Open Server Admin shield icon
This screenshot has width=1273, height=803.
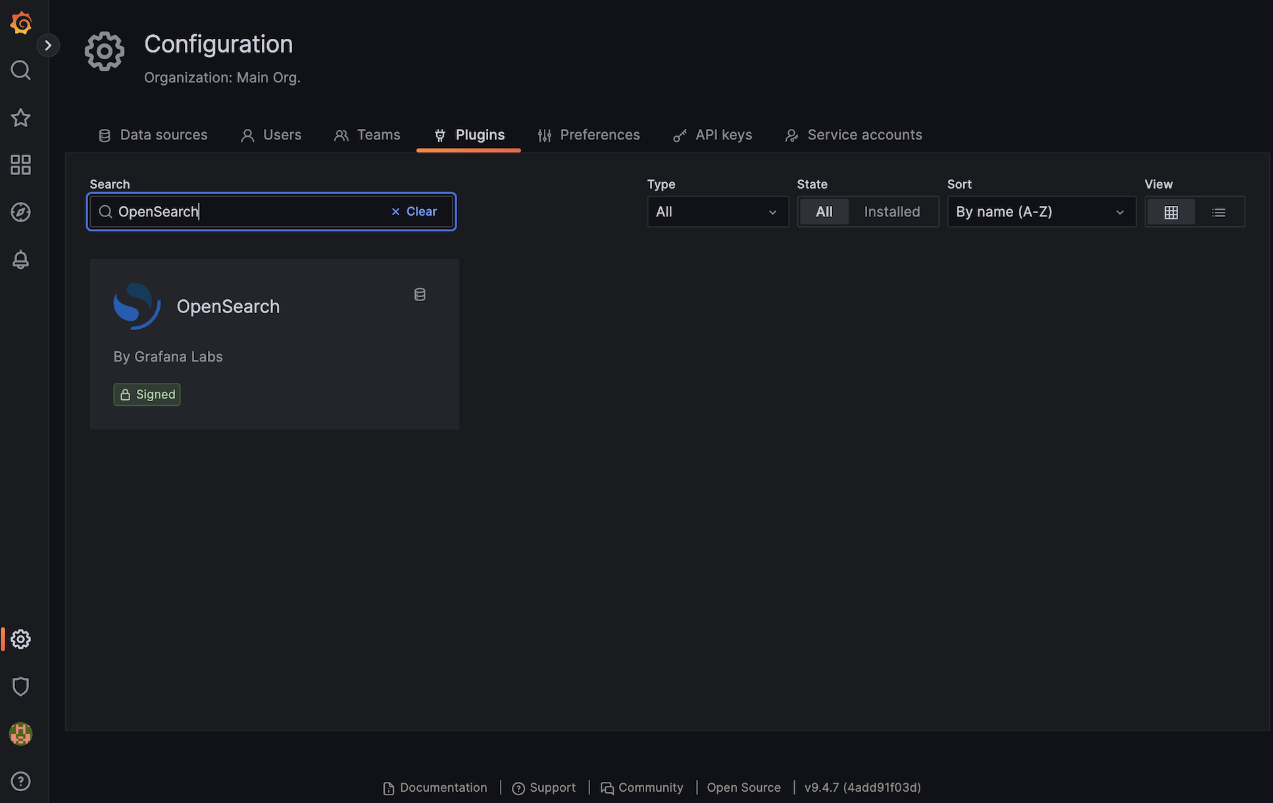tap(21, 687)
